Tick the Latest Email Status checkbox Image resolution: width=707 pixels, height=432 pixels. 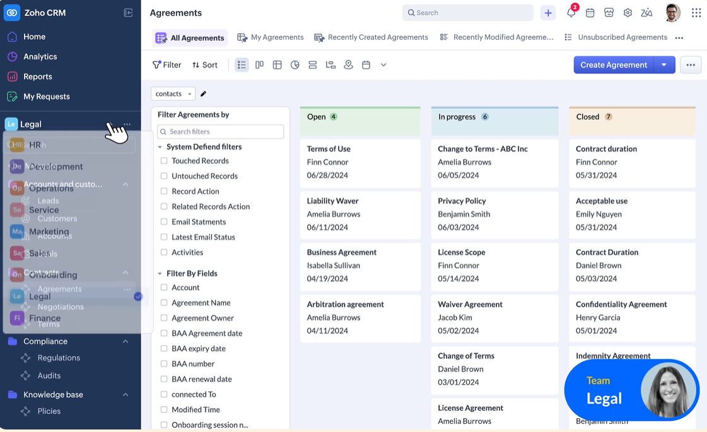pyautogui.click(x=164, y=236)
